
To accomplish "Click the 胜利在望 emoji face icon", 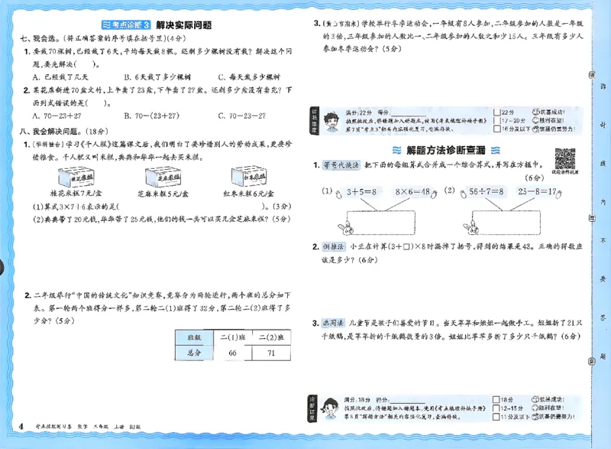I will tap(537, 121).
